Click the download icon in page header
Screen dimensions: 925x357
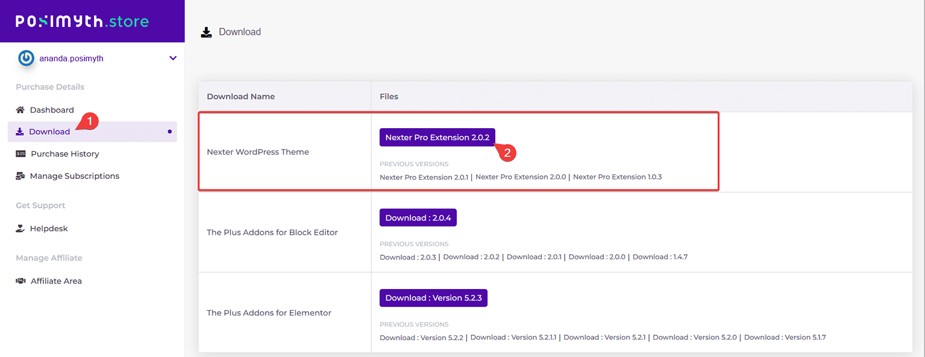(x=206, y=32)
